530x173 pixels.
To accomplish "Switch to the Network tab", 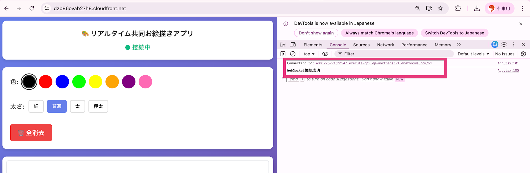I will tap(386, 45).
